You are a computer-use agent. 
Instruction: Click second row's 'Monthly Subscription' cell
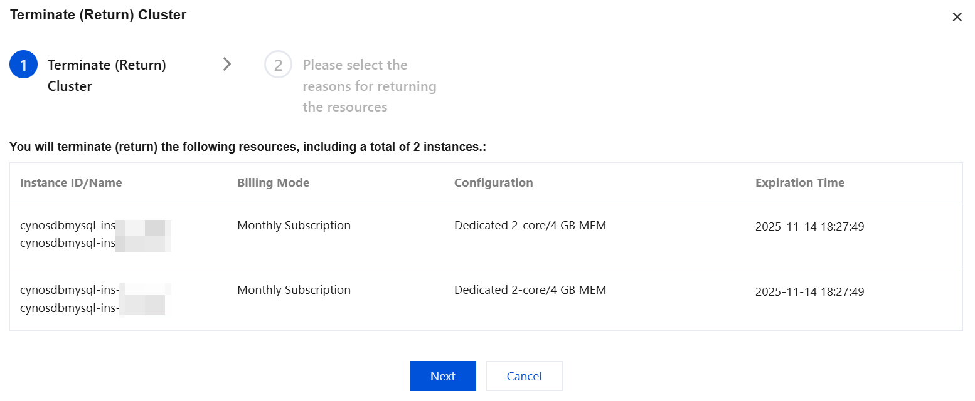294,290
